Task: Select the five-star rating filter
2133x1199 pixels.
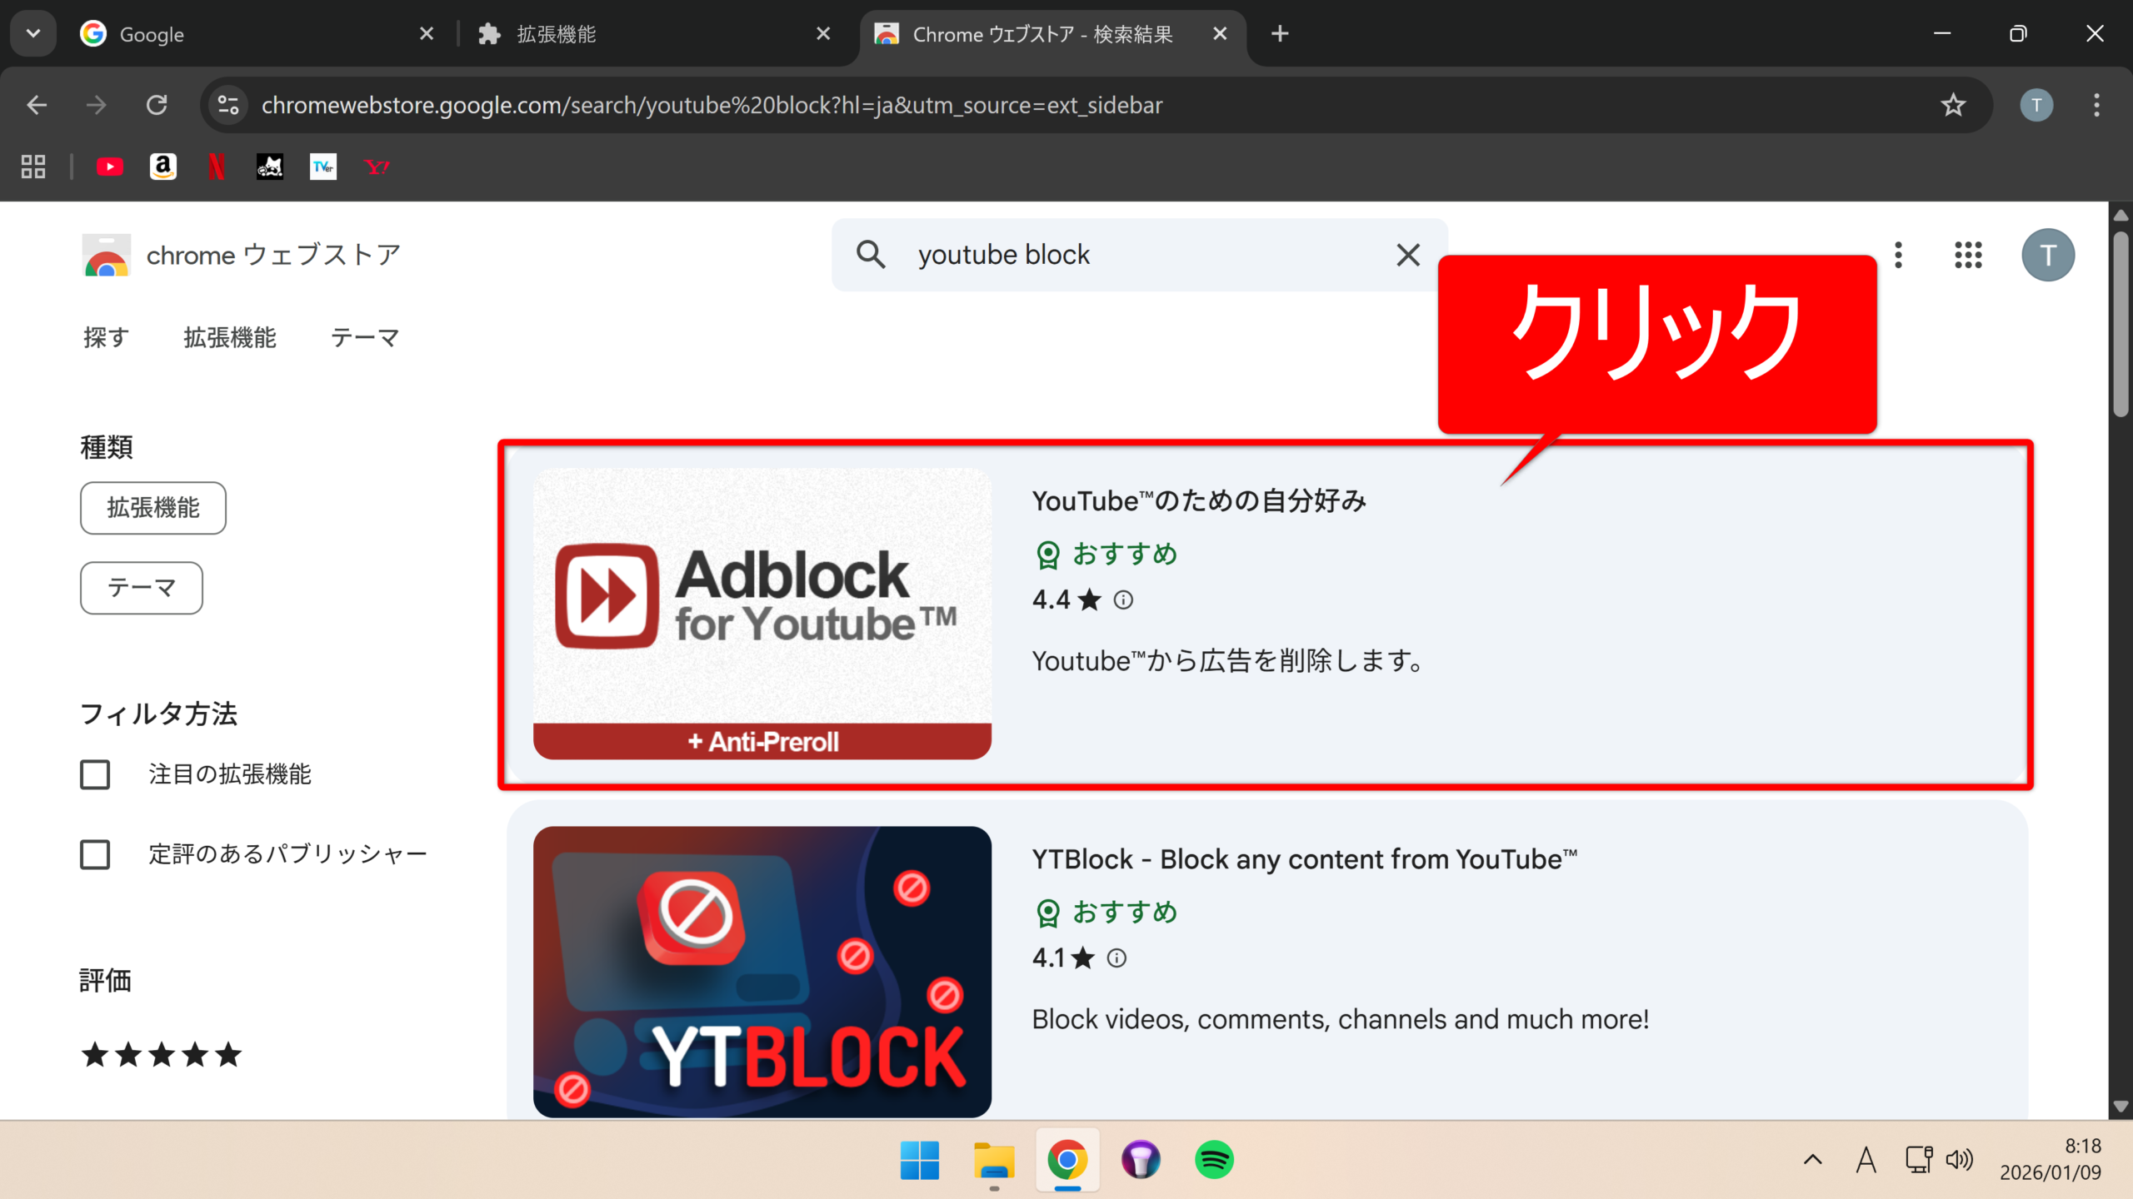Action: [x=161, y=1055]
